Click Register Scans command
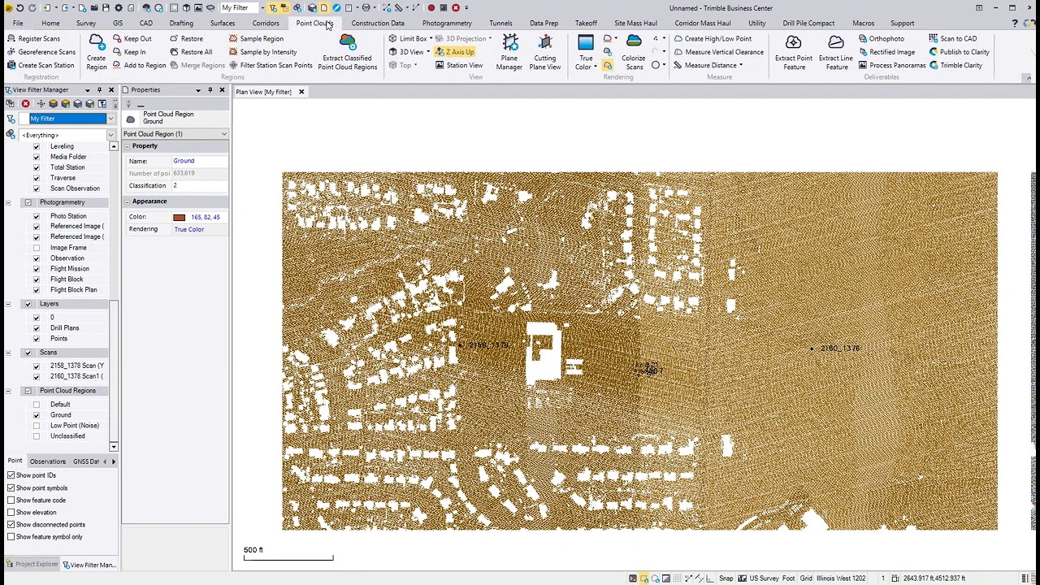This screenshot has height=585, width=1040. 33,39
